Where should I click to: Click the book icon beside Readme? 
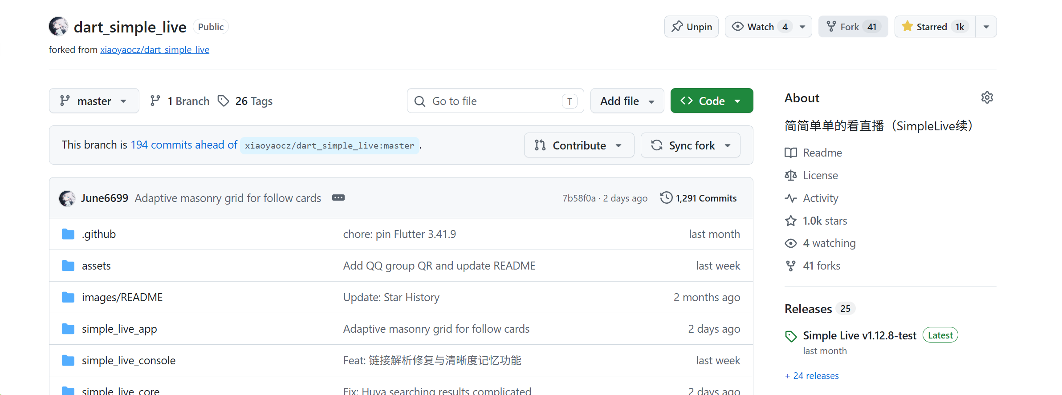(791, 153)
